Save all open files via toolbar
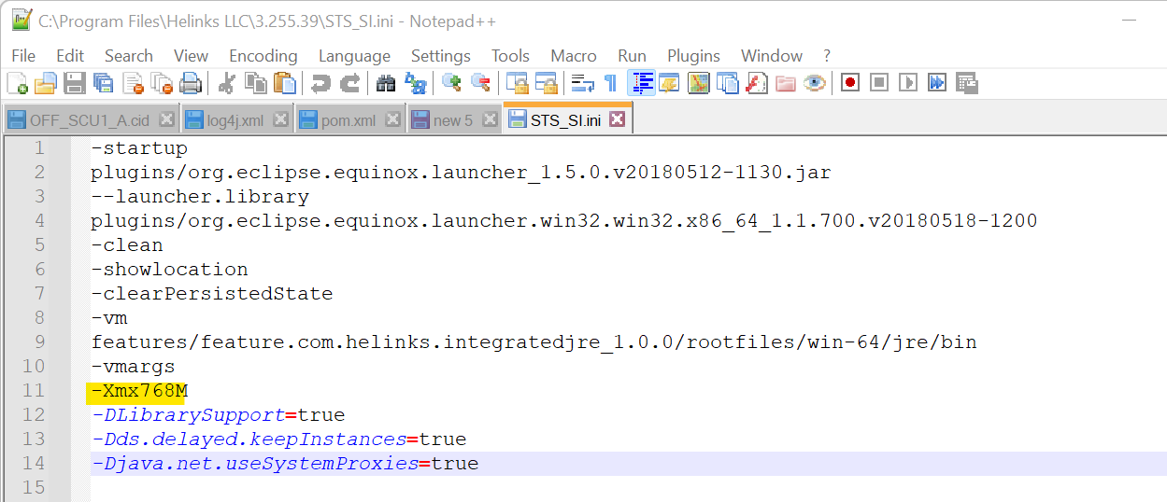 pyautogui.click(x=103, y=83)
